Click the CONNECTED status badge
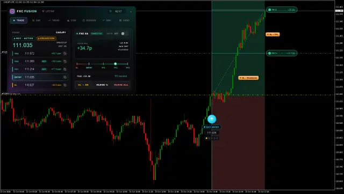The image size is (344, 194). pos(97,33)
